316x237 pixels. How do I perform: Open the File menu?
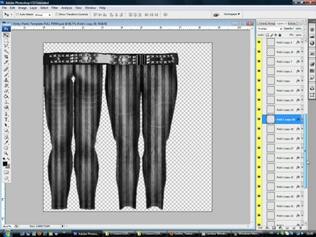(4, 8)
